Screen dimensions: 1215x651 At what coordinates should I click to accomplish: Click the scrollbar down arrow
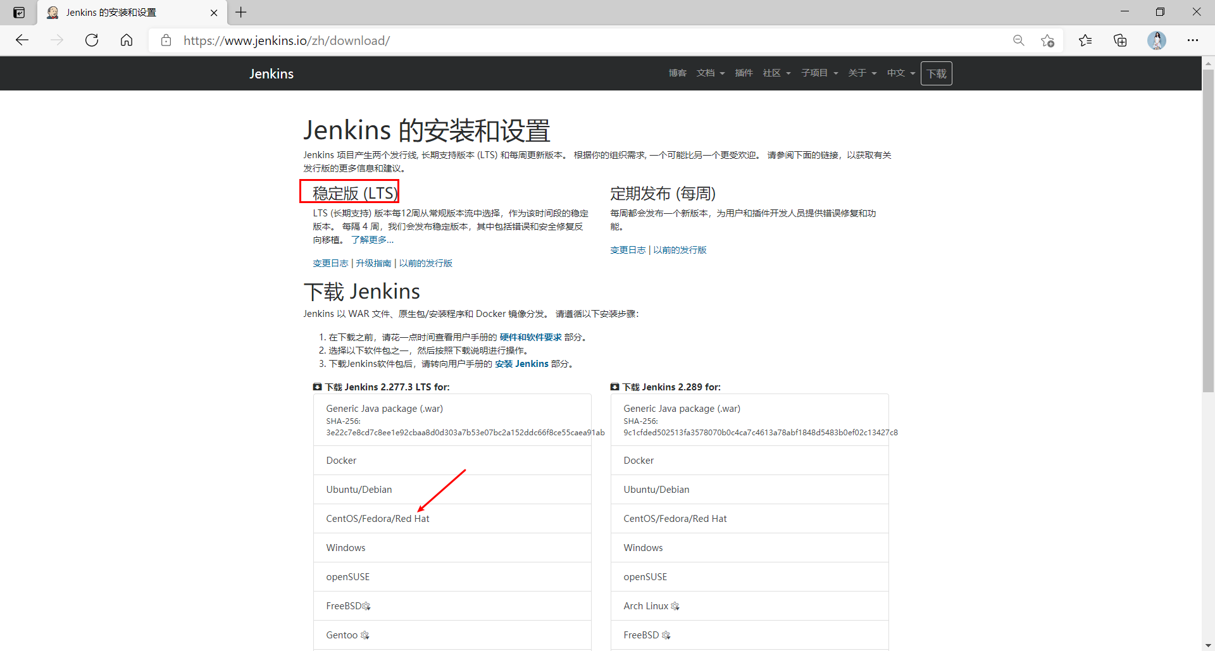pyautogui.click(x=1208, y=645)
